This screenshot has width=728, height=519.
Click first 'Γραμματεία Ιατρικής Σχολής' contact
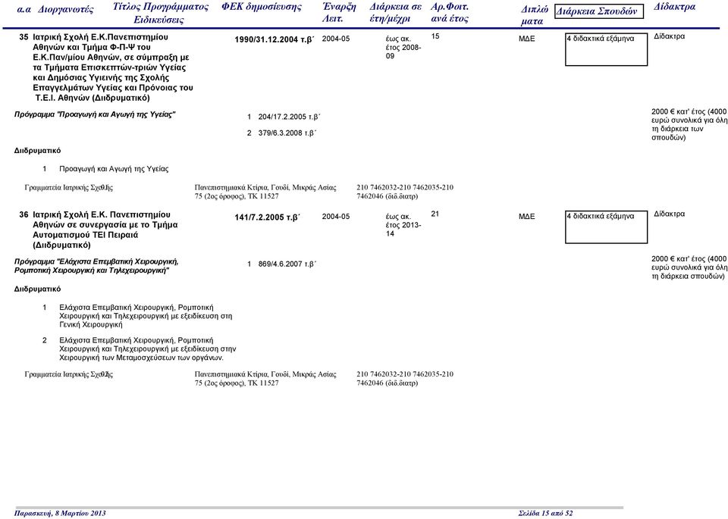tap(69, 188)
